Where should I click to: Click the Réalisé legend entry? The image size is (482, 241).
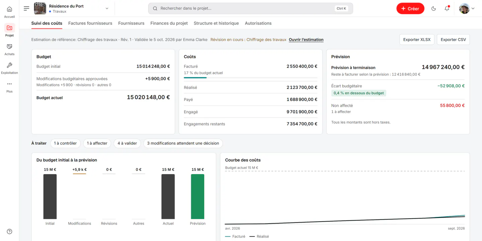click(259, 236)
